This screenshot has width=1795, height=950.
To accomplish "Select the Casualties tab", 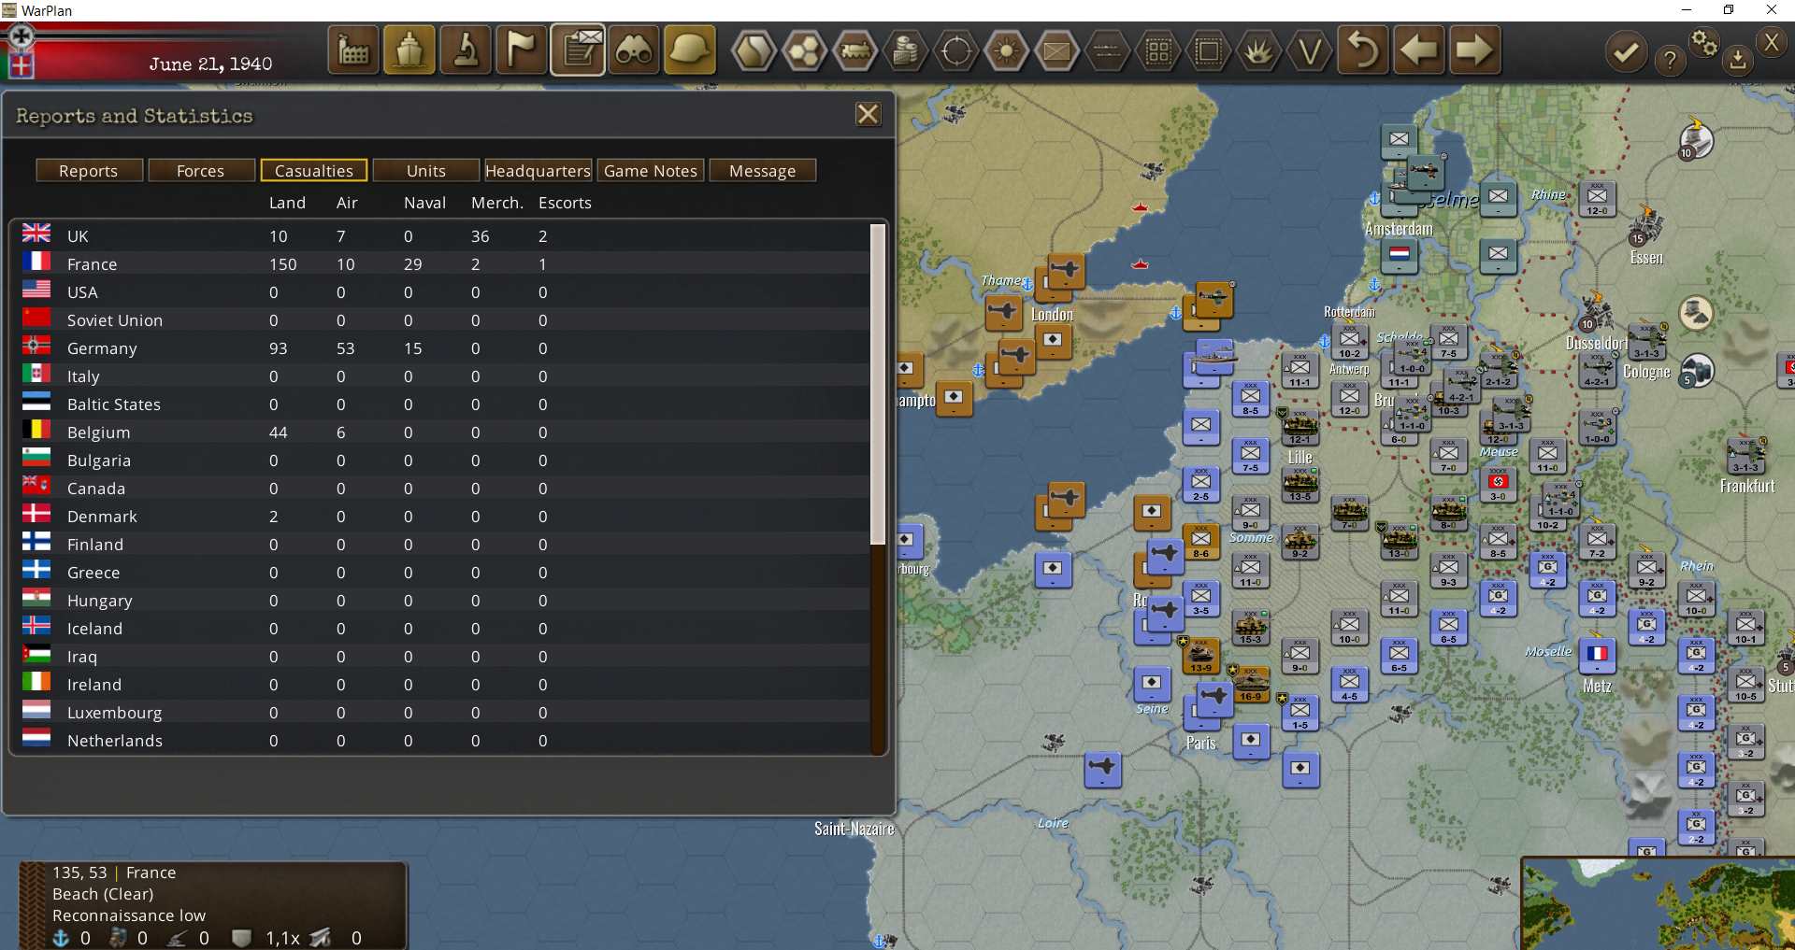I will coord(314,171).
